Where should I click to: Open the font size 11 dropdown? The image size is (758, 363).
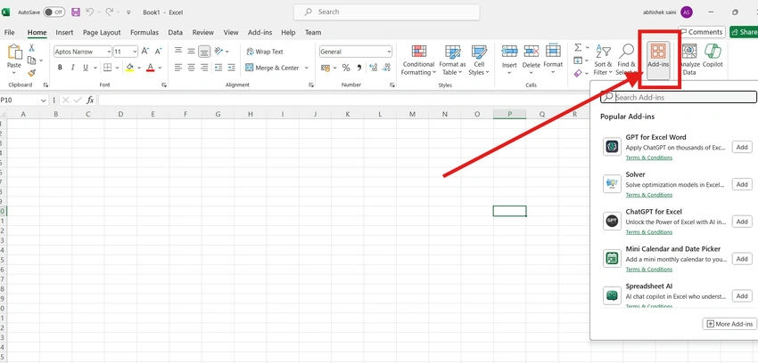(x=135, y=52)
